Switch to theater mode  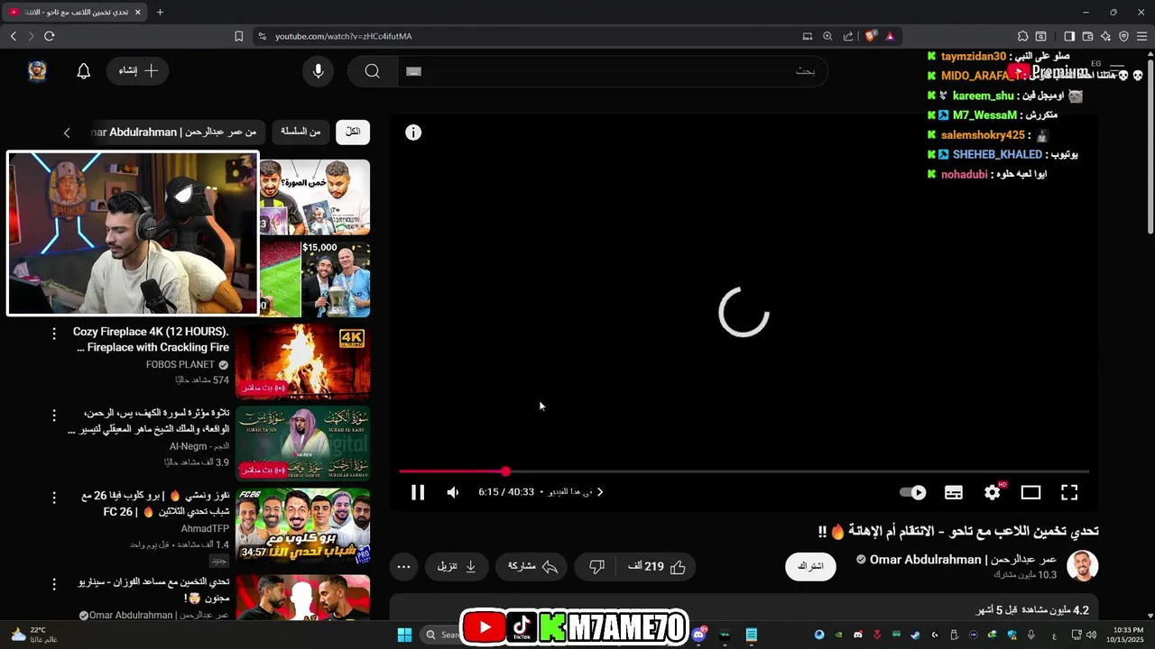tap(1030, 492)
